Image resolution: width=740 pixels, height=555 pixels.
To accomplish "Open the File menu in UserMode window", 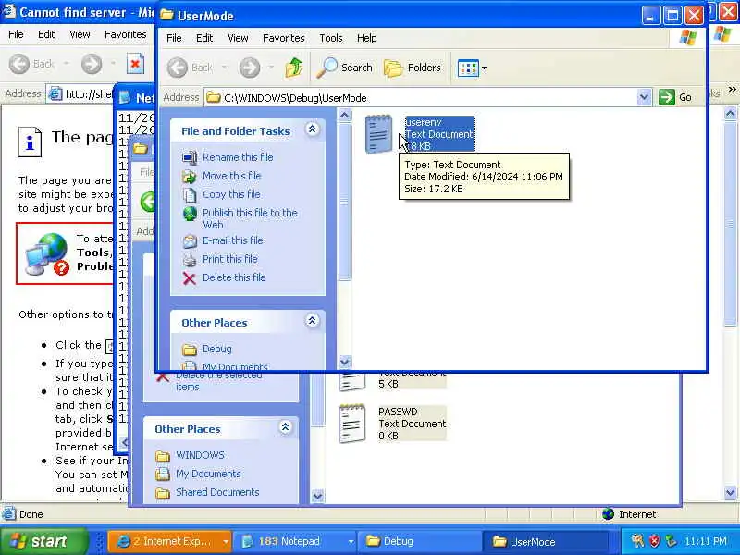I will click(174, 38).
